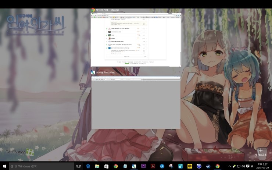Open the clock showing 오후 5:27
Viewport: 272px width, 170px height.
[x=262, y=166]
